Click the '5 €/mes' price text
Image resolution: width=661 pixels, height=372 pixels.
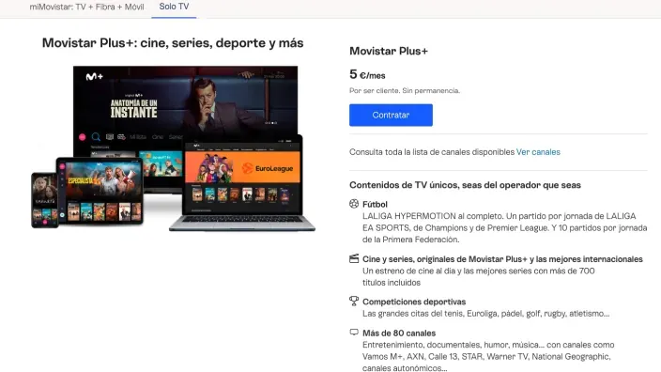(x=367, y=74)
